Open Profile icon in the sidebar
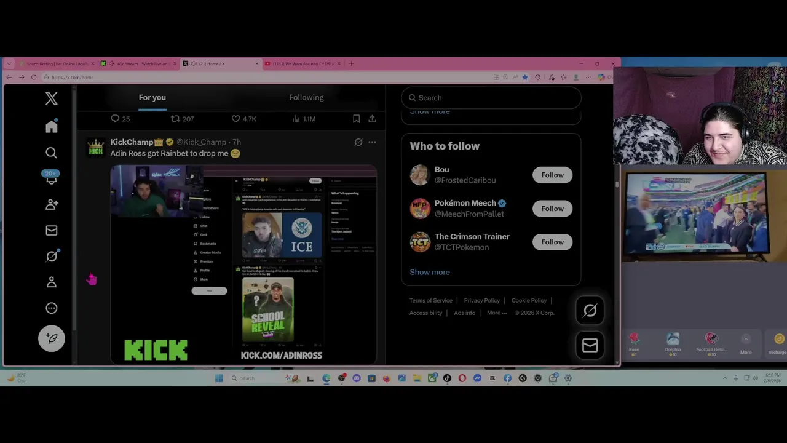787x443 pixels. 52,282
